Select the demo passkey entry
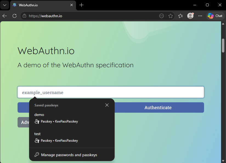The image size is (226, 163). coord(72,118)
